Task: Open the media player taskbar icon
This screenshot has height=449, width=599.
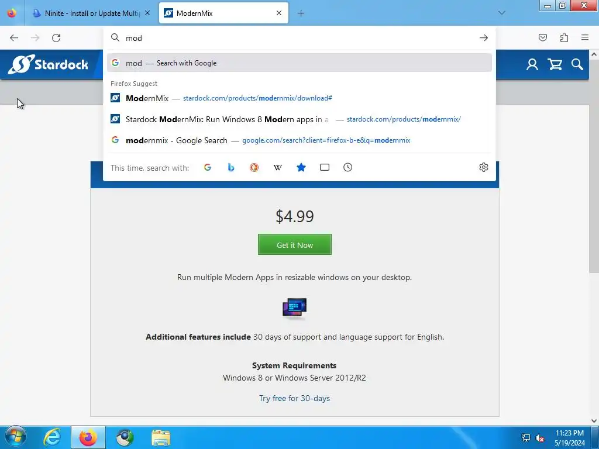Action: (125, 437)
